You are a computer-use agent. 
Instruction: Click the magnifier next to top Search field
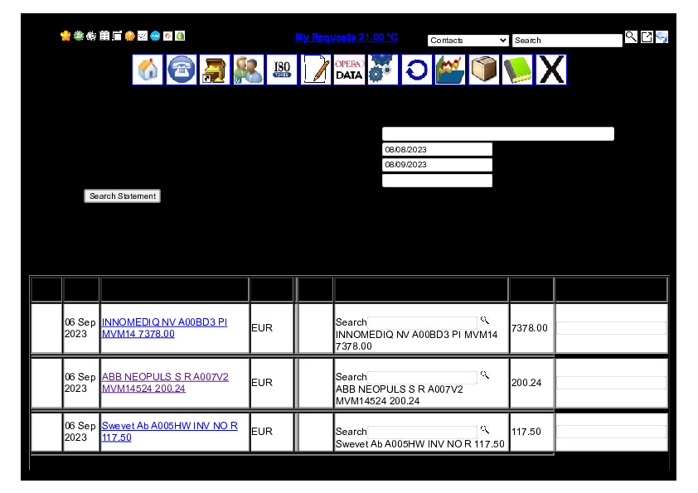631,36
